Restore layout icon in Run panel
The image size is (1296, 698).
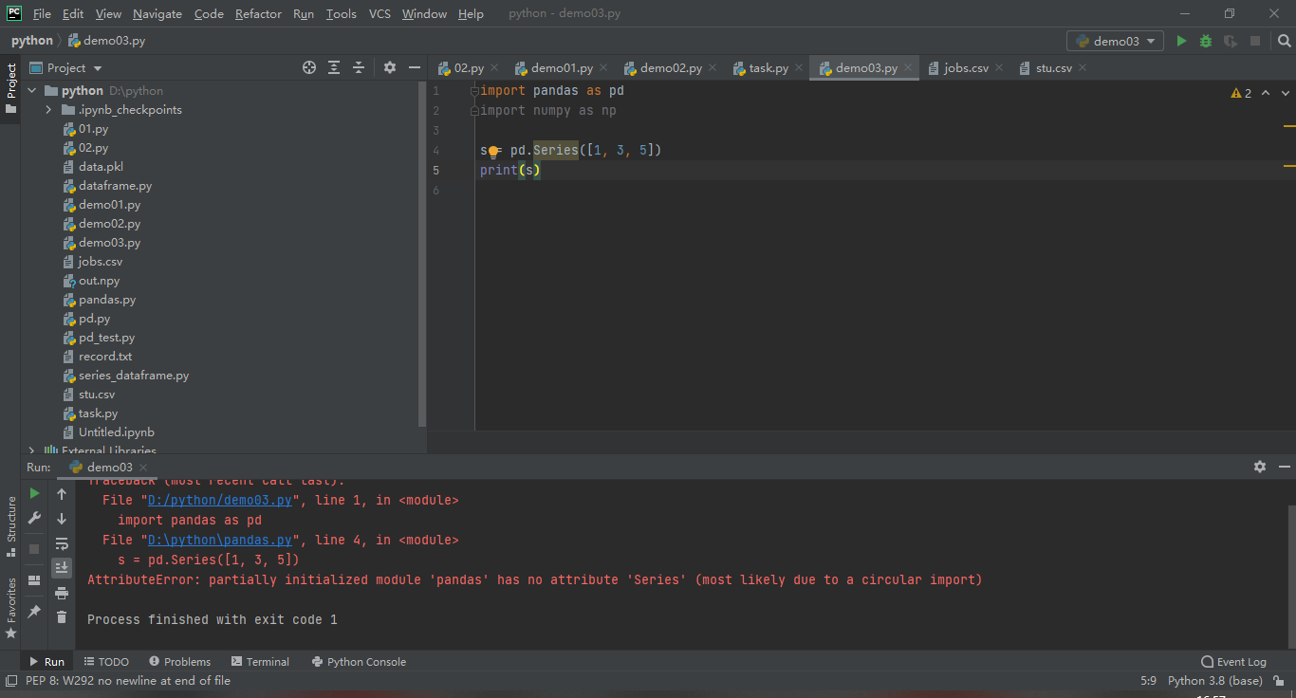click(x=34, y=580)
